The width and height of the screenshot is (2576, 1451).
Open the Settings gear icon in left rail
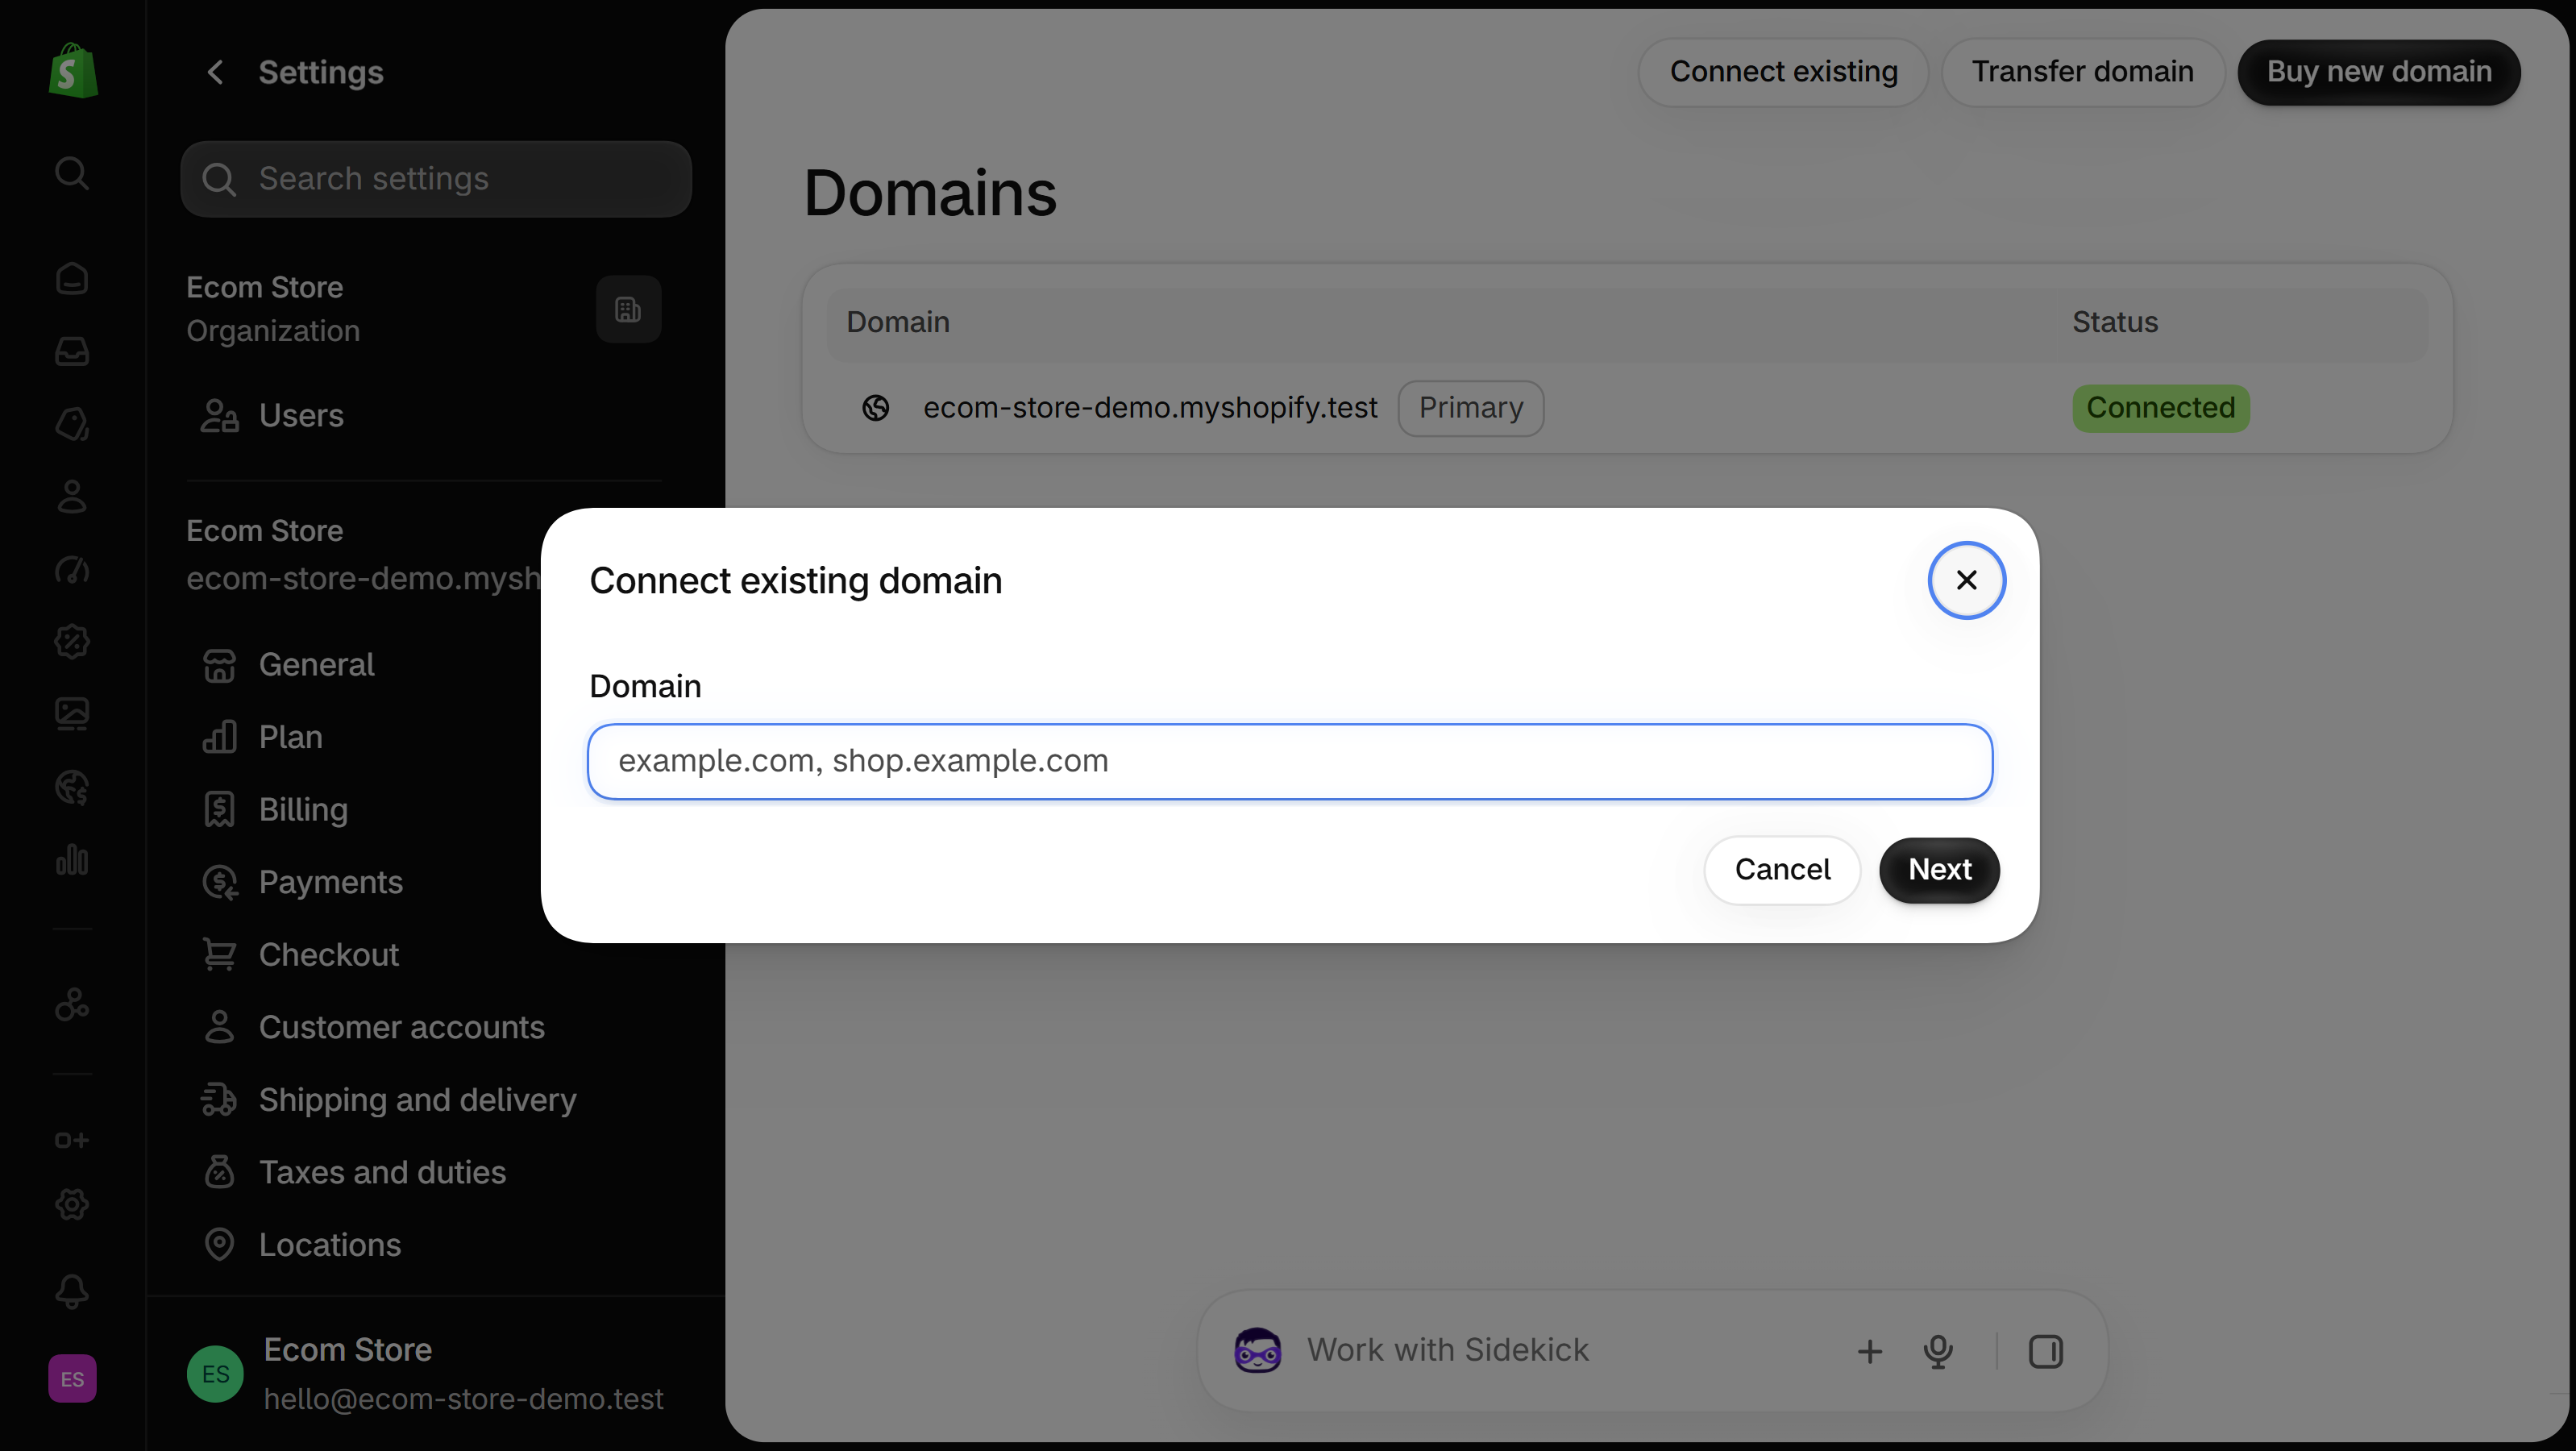pos(72,1205)
